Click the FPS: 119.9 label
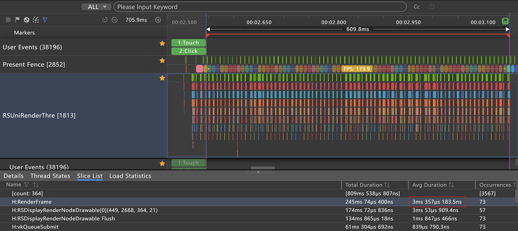This screenshot has width=518, height=231. point(357,69)
